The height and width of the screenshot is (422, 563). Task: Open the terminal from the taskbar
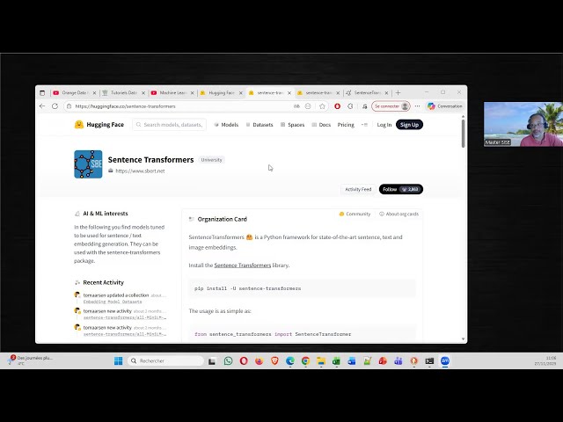pos(429,360)
